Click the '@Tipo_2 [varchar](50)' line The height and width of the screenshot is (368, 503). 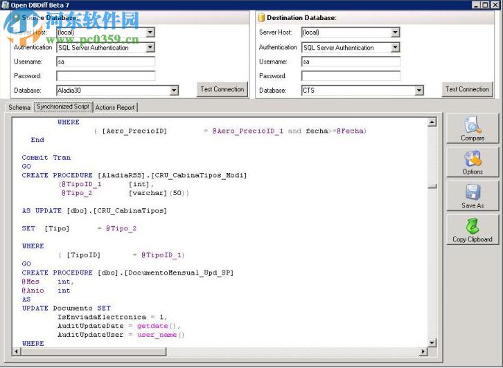click(x=125, y=193)
